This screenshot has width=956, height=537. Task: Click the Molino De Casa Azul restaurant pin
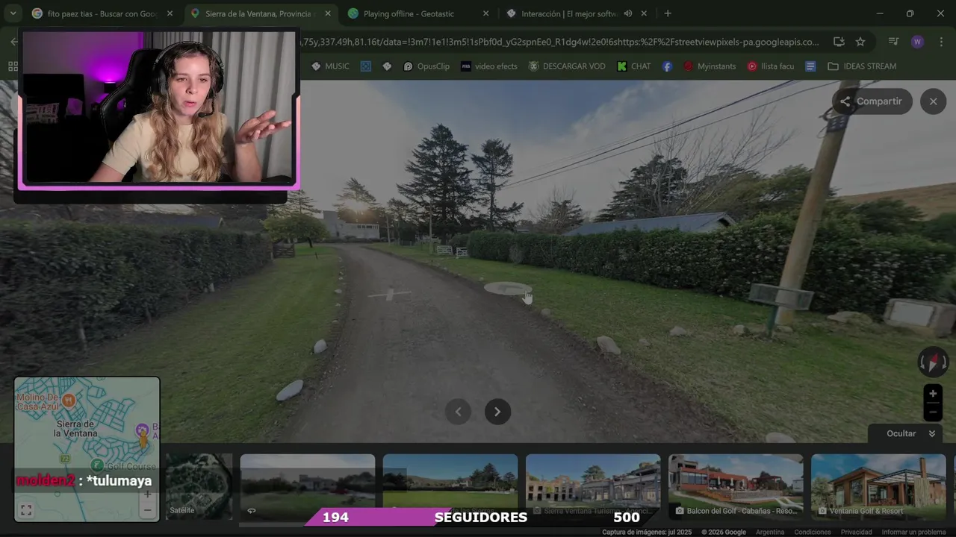click(69, 400)
